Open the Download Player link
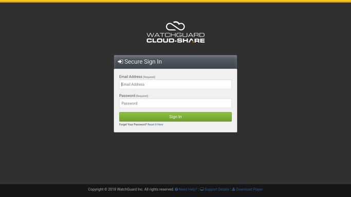Image resolution: width=351 pixels, height=197 pixels. tap(249, 189)
